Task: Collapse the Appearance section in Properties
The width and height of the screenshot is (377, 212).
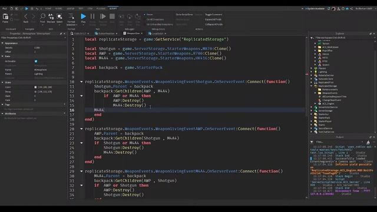Action: pos(2,43)
